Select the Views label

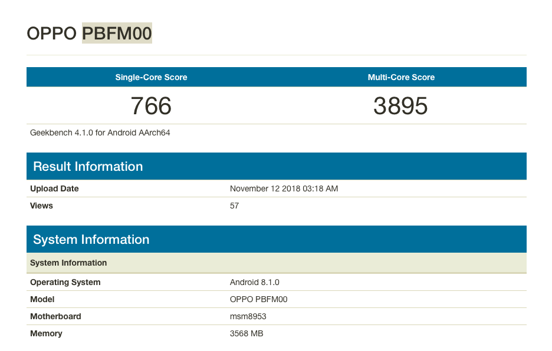[x=41, y=206]
